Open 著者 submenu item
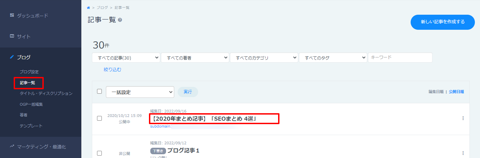This screenshot has width=480, height=158. [x=24, y=115]
